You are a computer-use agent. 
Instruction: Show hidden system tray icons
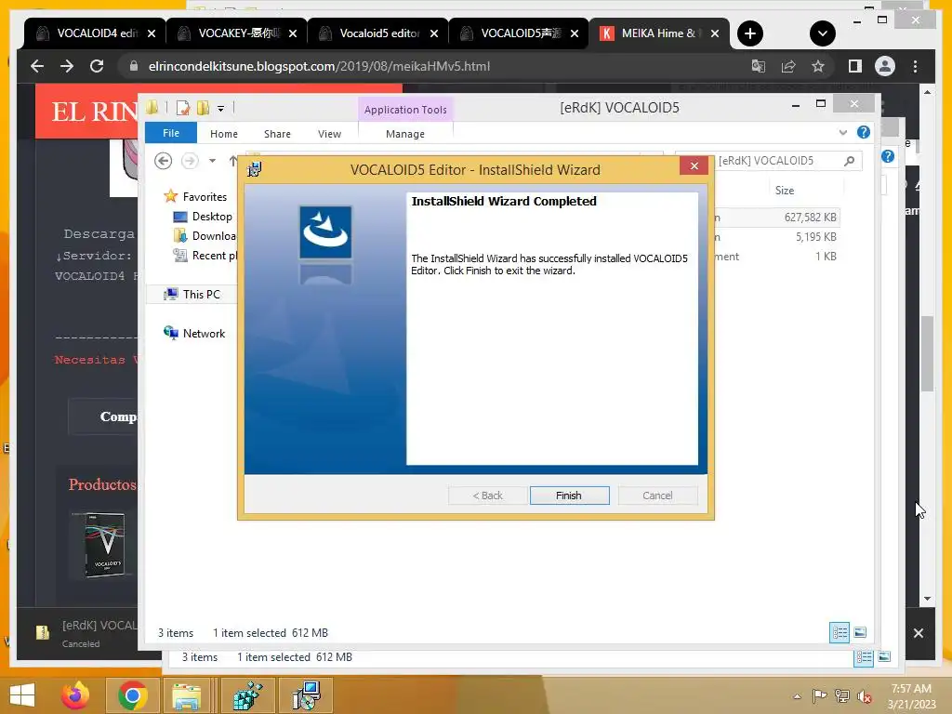(x=797, y=696)
